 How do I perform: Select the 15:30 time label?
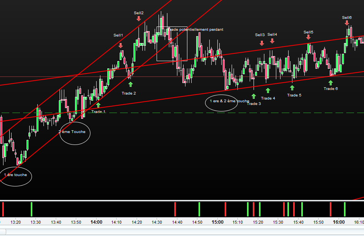pos(278,222)
